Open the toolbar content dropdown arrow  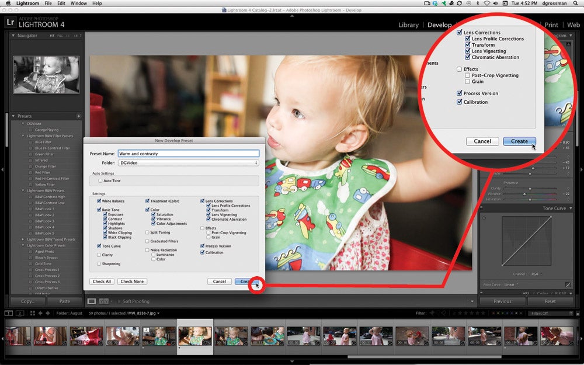472,301
